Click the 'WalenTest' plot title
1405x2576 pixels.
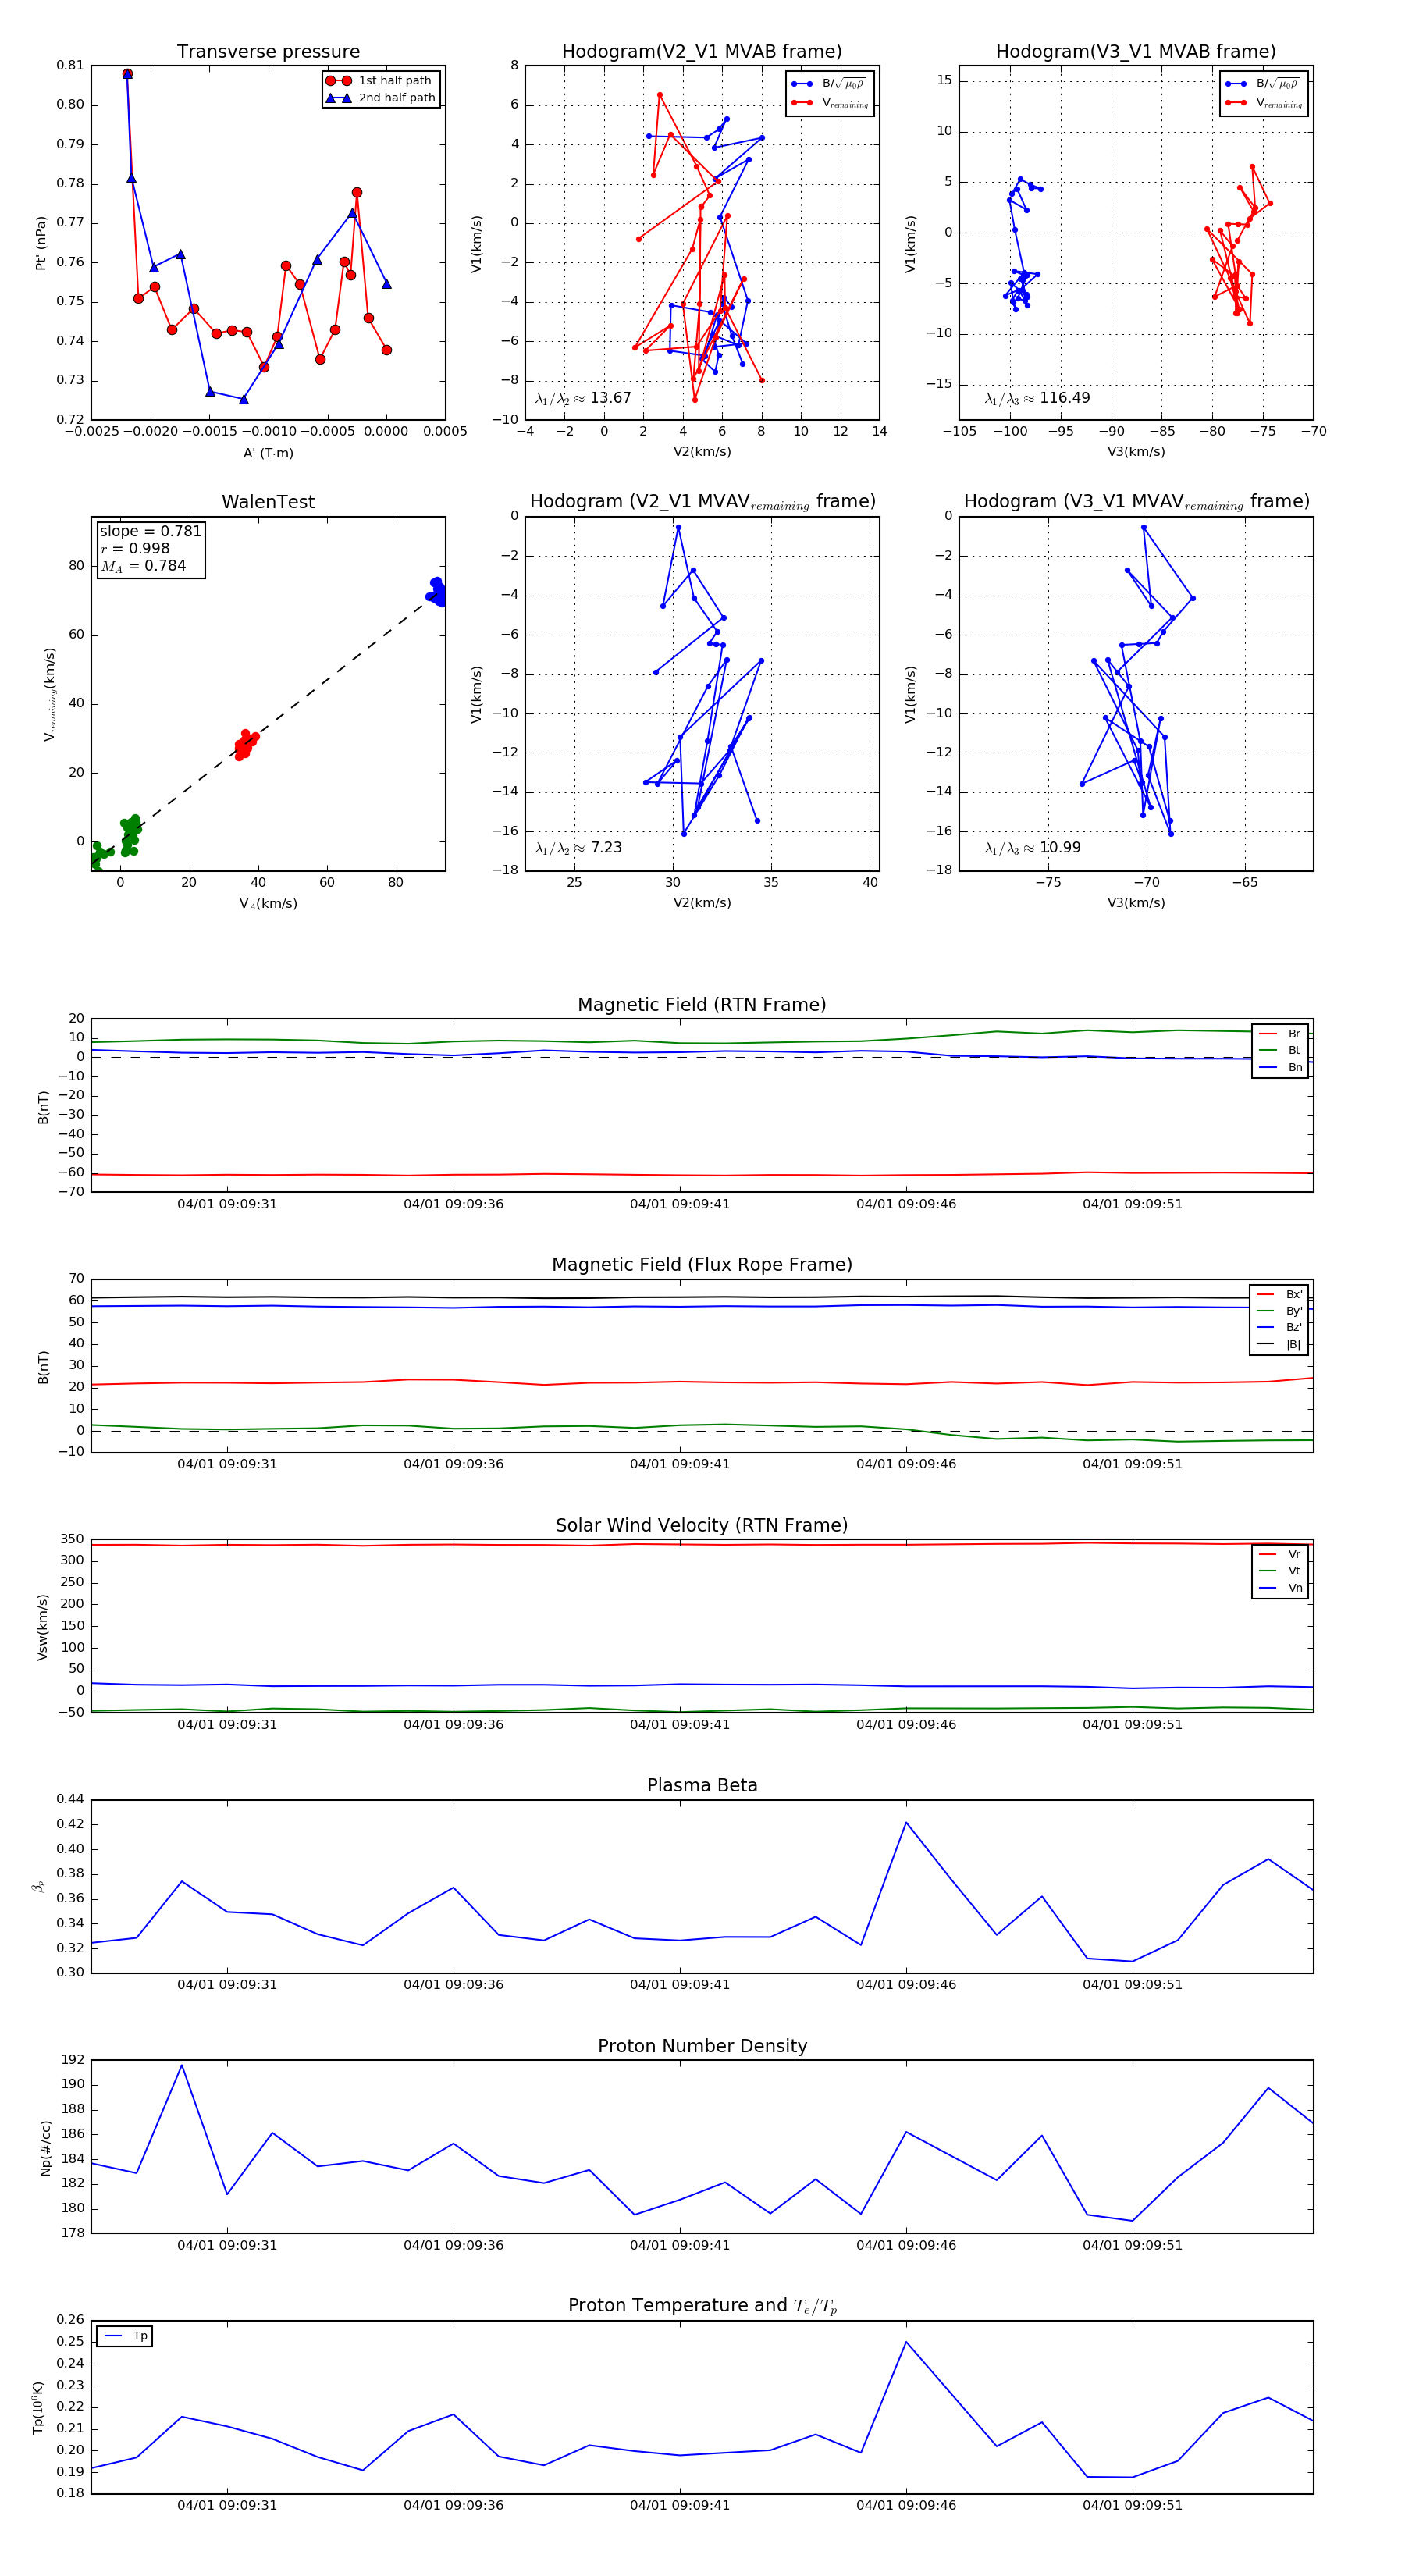(268, 502)
